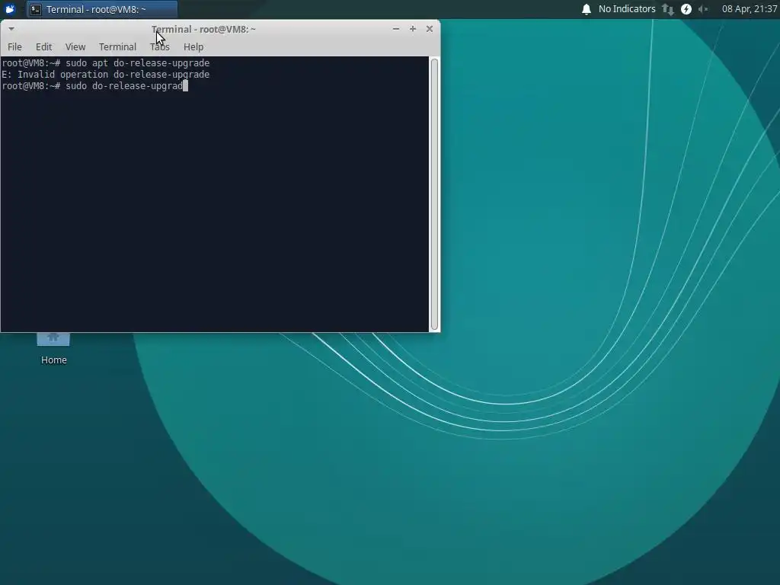
Task: Open the Edit menu
Action: pyautogui.click(x=43, y=46)
